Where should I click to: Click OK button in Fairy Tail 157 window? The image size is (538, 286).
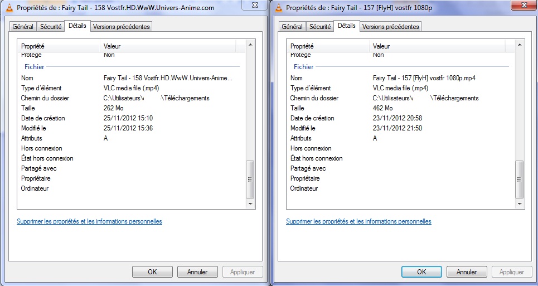421,272
